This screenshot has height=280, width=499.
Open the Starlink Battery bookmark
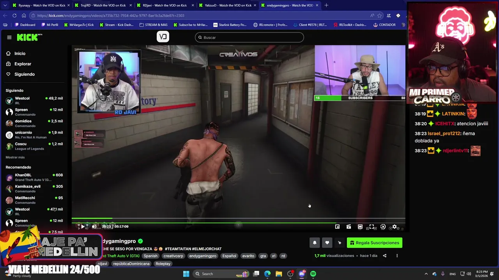pyautogui.click(x=229, y=25)
